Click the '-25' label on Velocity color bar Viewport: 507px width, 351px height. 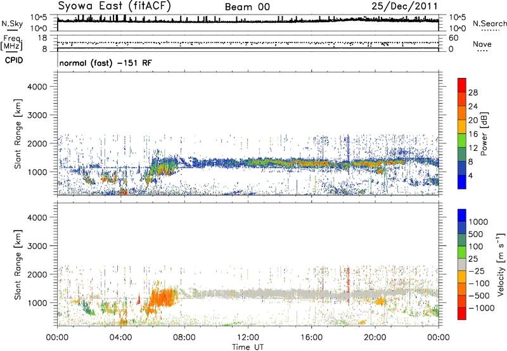pos(477,271)
